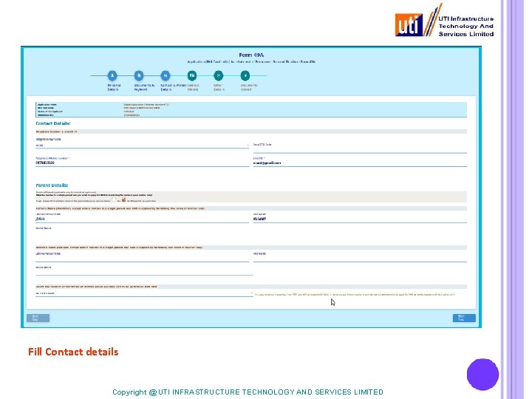Go to Documents & Payment step icon
Image resolution: width=532 pixels, height=399 pixels.
click(x=139, y=75)
